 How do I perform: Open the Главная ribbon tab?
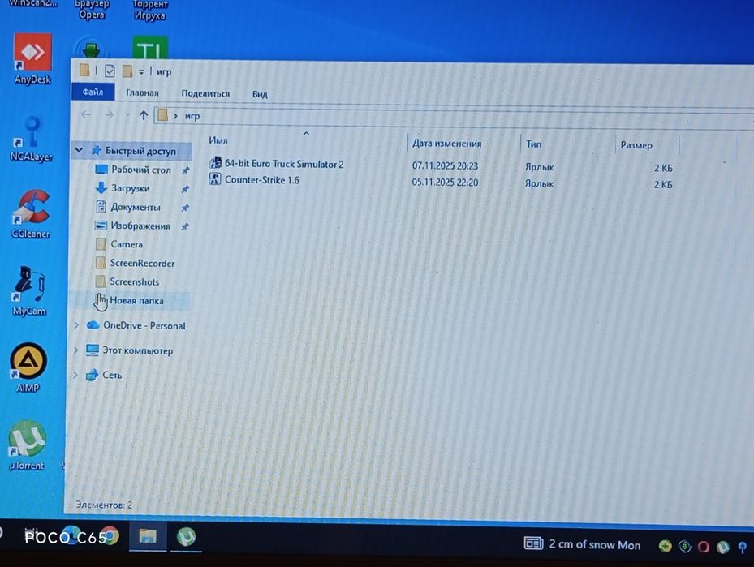142,92
